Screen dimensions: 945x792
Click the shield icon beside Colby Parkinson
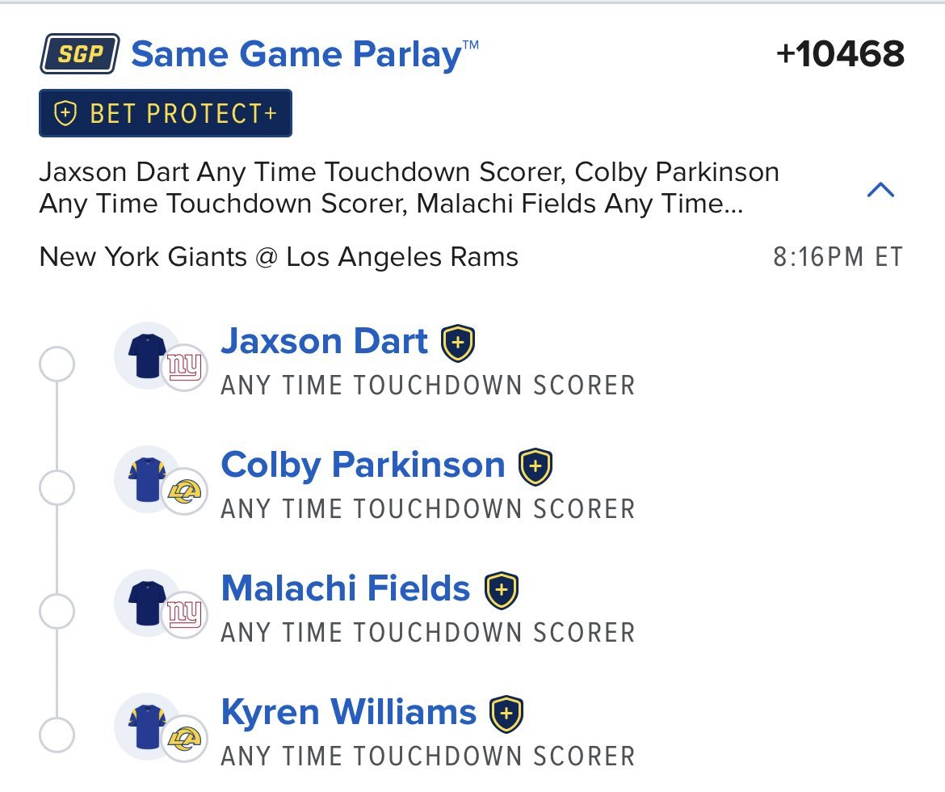pos(535,466)
